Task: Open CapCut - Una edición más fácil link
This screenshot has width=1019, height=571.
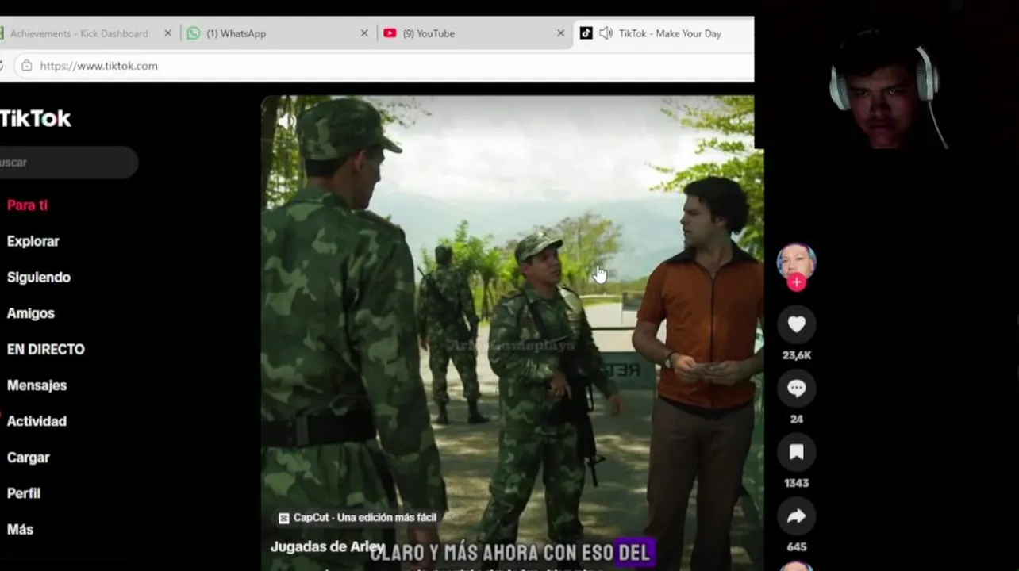Action: (357, 517)
